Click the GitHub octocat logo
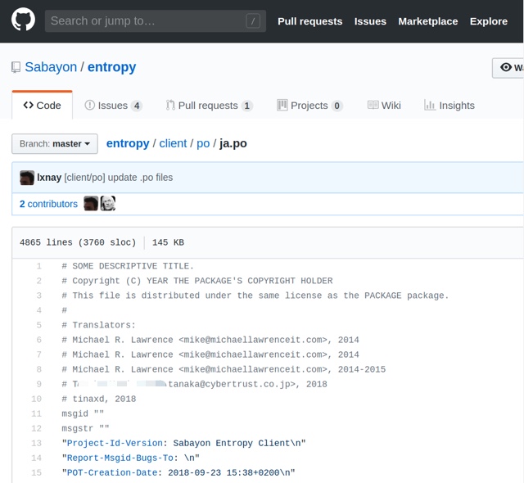Viewport: 524px width, 483px height. [23, 20]
